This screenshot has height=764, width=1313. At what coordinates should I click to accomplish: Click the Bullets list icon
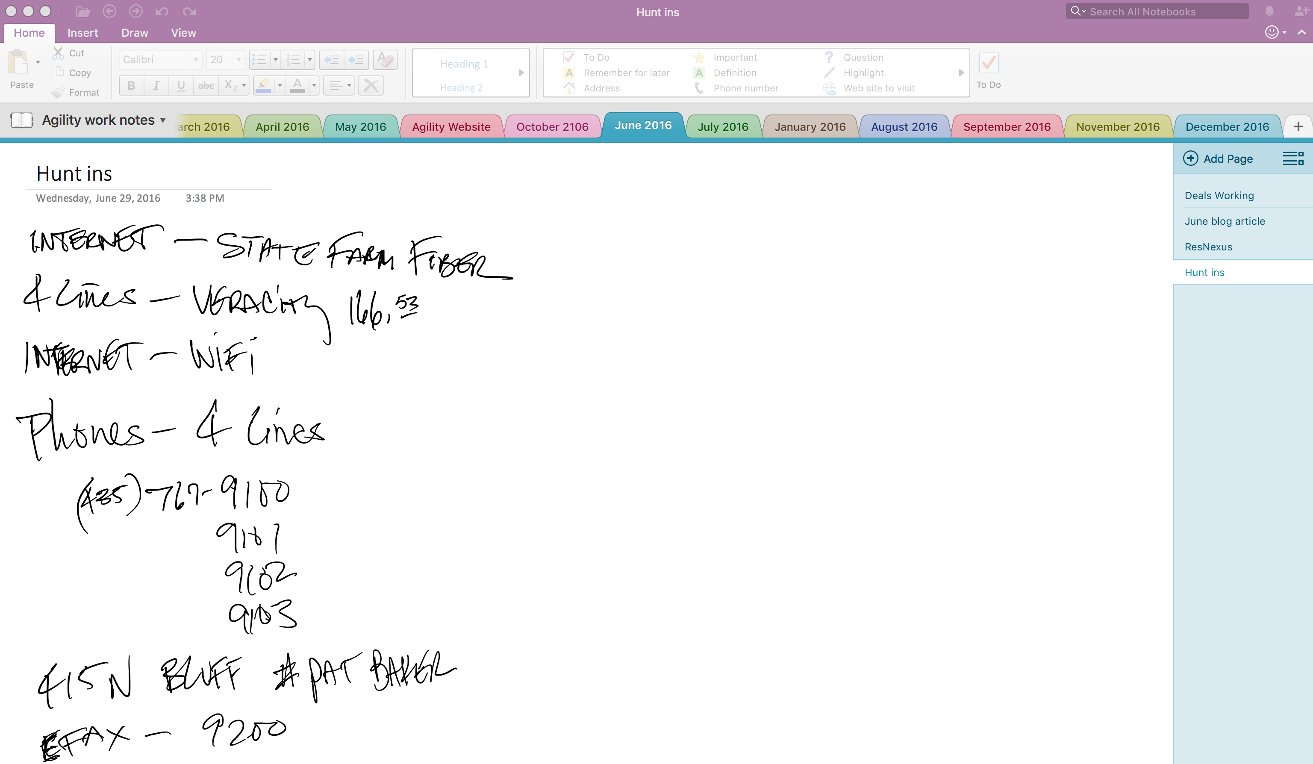(x=262, y=59)
